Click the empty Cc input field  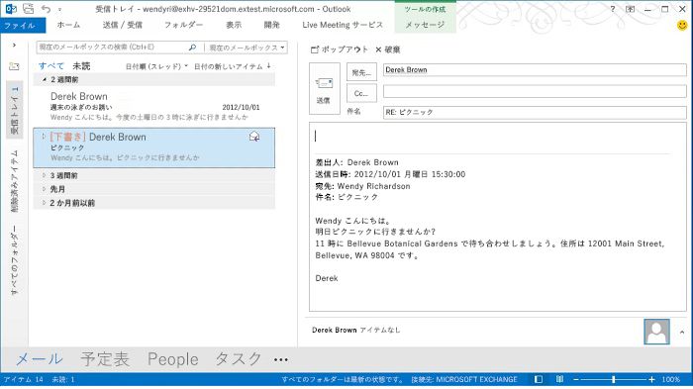click(535, 91)
